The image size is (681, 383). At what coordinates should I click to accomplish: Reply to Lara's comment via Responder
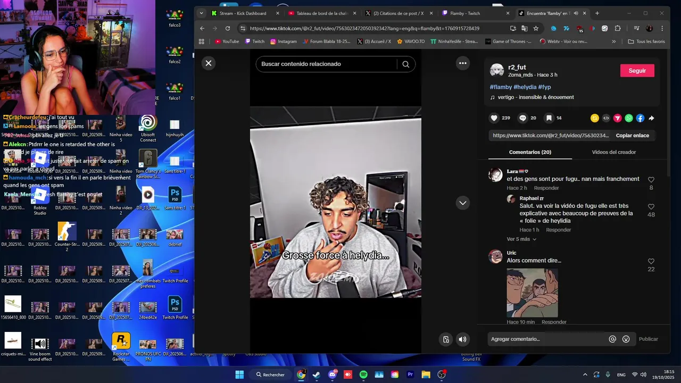tap(546, 188)
